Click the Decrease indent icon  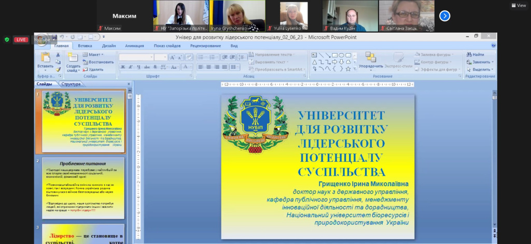tap(225, 57)
